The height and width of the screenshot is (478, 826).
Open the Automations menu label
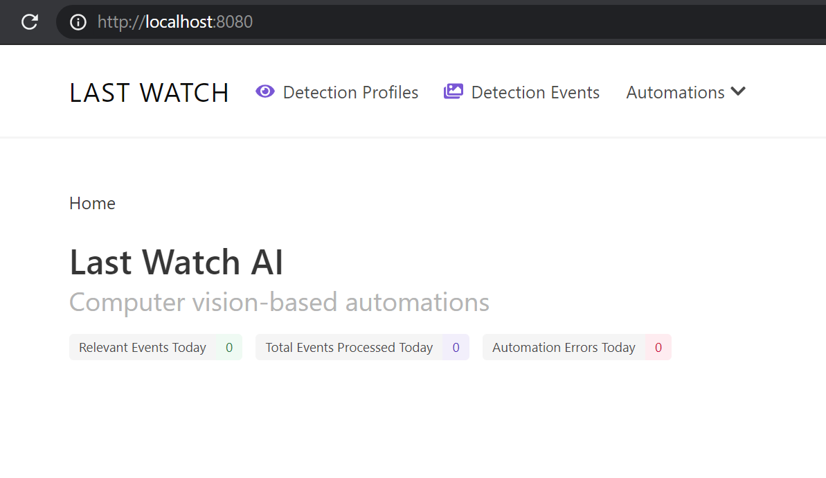(675, 92)
